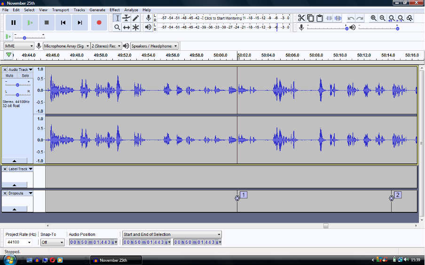425x265 pixels.
Task: Solo the Audio Track
Action: 25,76
